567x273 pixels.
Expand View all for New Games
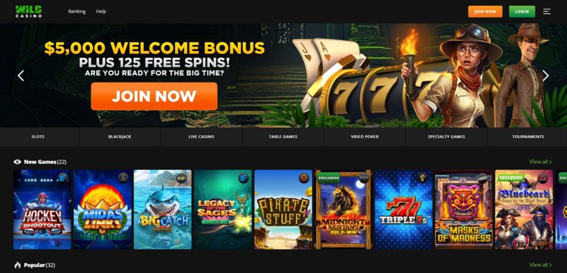(541, 162)
